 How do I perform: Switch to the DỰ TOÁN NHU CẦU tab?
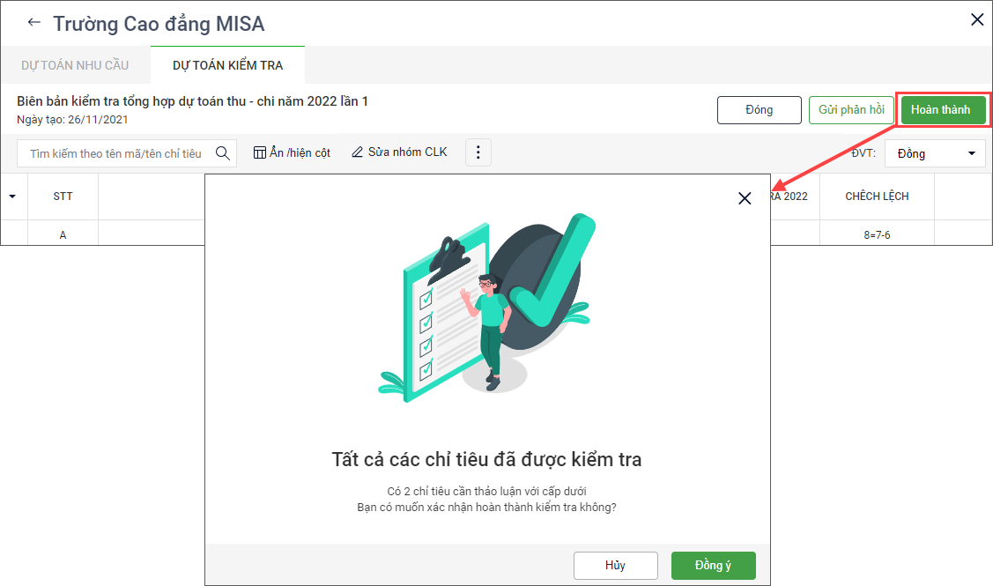pos(75,65)
